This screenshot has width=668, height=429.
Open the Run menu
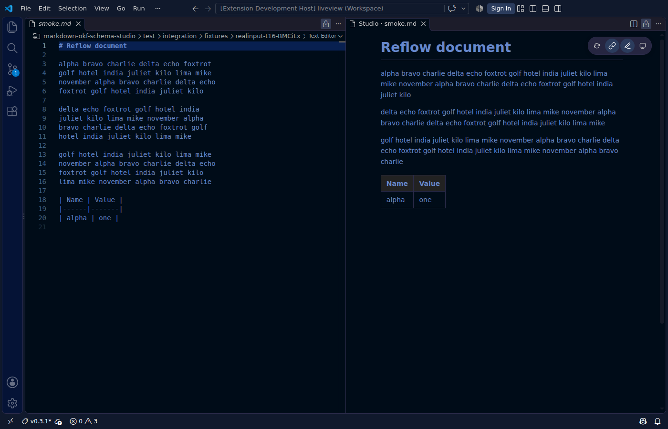(139, 9)
